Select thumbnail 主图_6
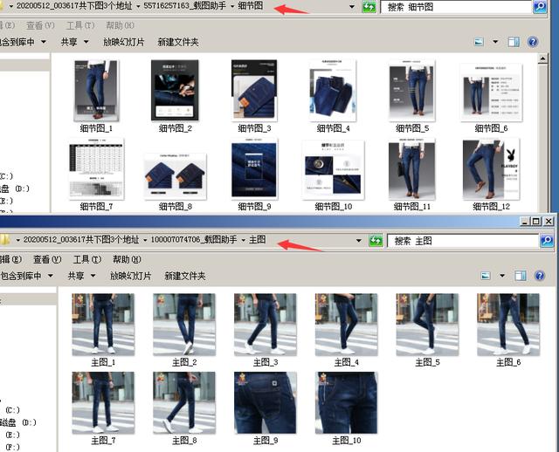Screen dimensions: 559x452 pos(508,325)
